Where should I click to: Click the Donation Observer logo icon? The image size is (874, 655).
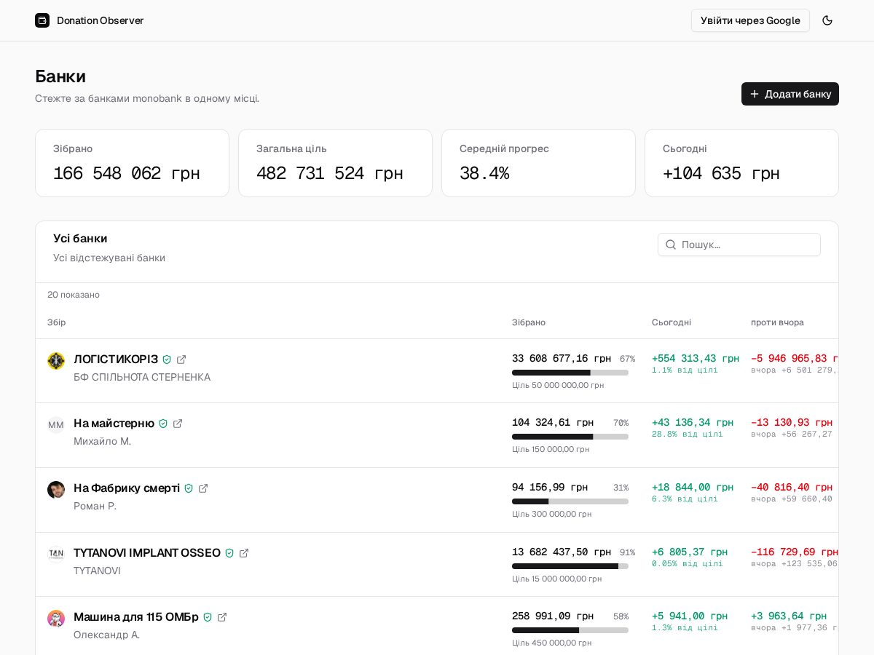coord(42,20)
